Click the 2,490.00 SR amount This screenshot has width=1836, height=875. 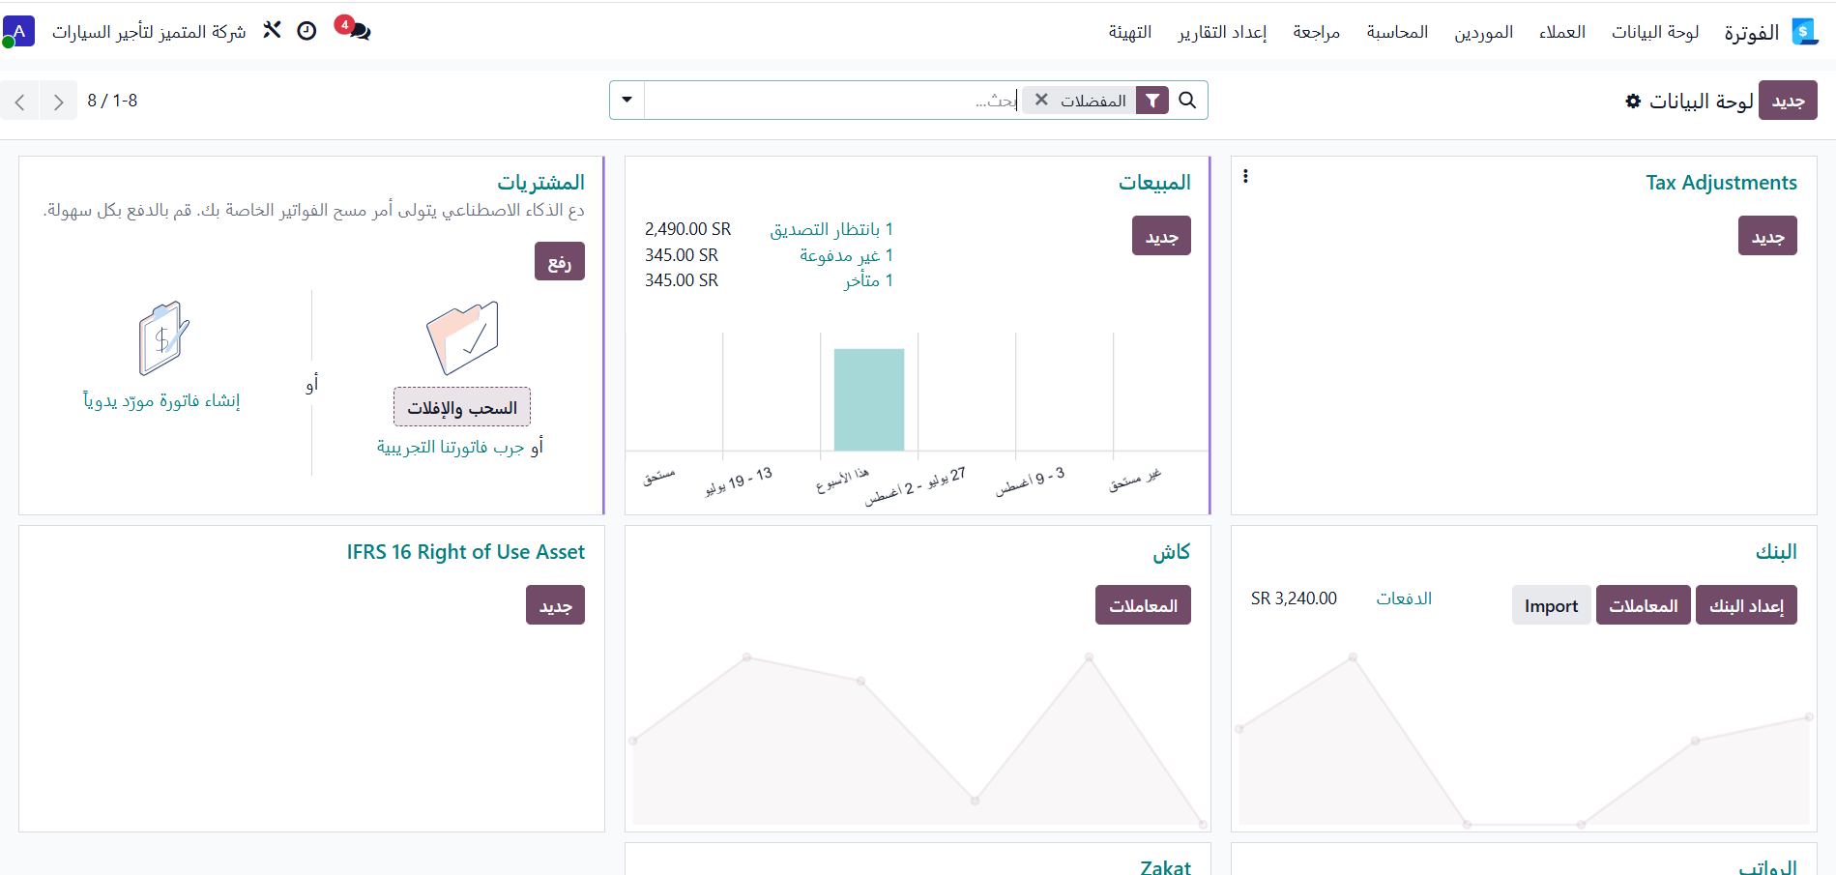point(687,229)
